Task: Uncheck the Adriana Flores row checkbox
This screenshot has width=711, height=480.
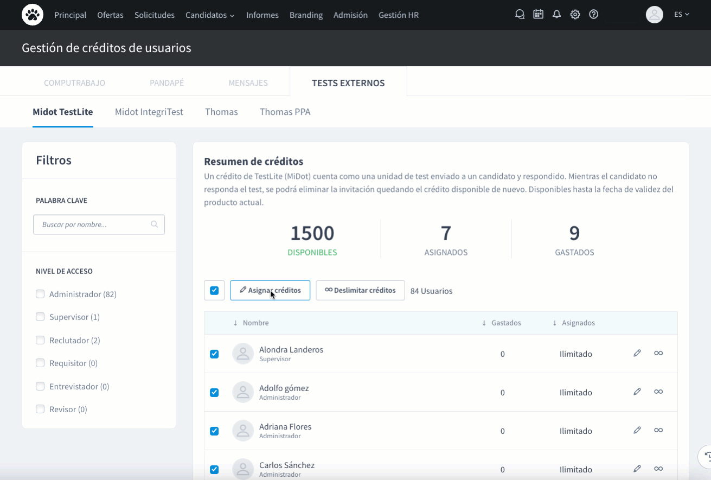Action: point(214,431)
